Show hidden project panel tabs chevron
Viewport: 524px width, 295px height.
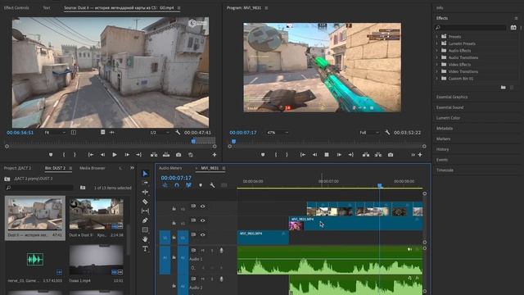tap(132, 168)
